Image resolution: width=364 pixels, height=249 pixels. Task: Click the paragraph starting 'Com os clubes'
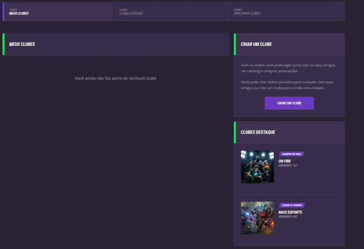(288, 68)
